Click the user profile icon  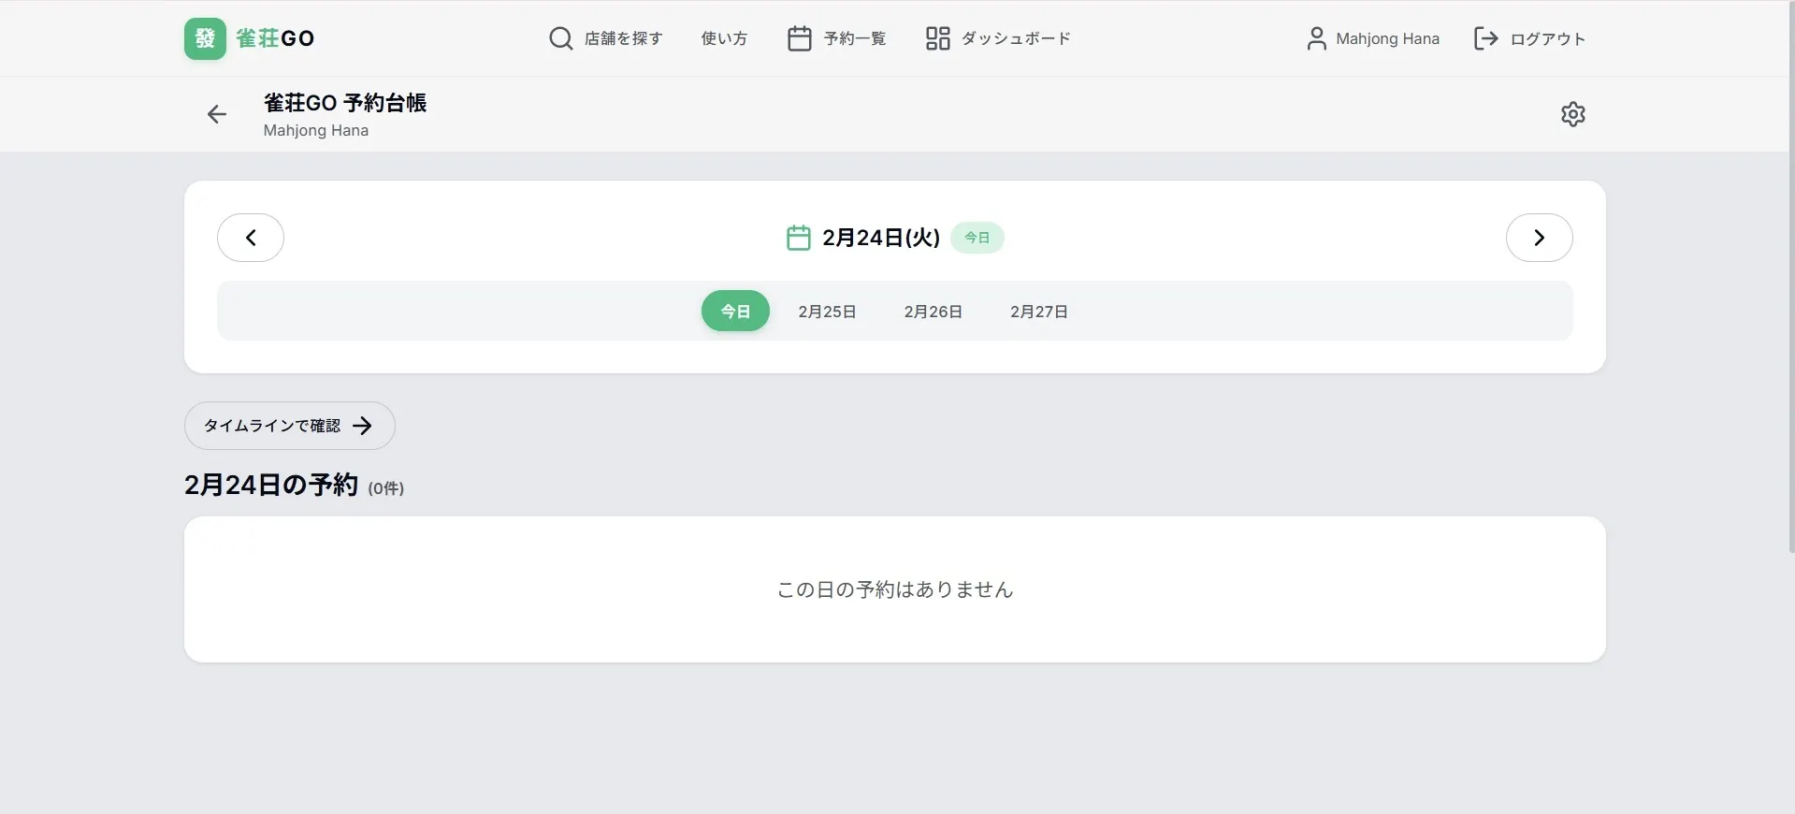(x=1316, y=38)
